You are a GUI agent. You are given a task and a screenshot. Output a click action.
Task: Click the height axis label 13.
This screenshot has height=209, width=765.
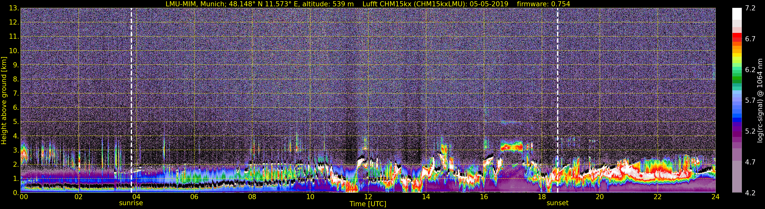tap(14, 8)
